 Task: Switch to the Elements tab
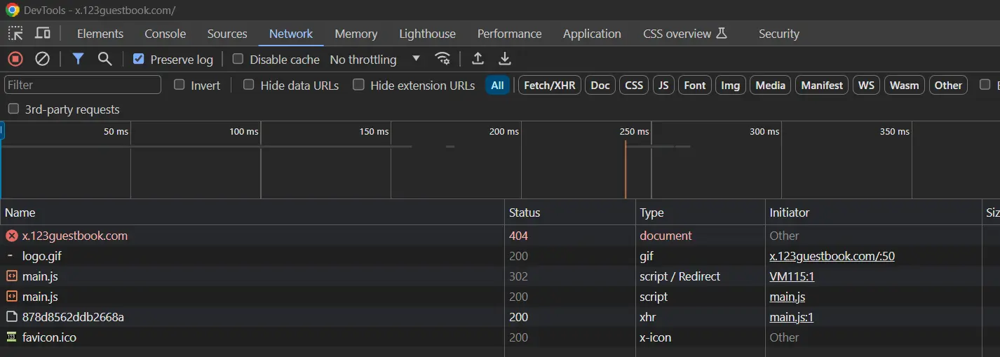pos(100,33)
